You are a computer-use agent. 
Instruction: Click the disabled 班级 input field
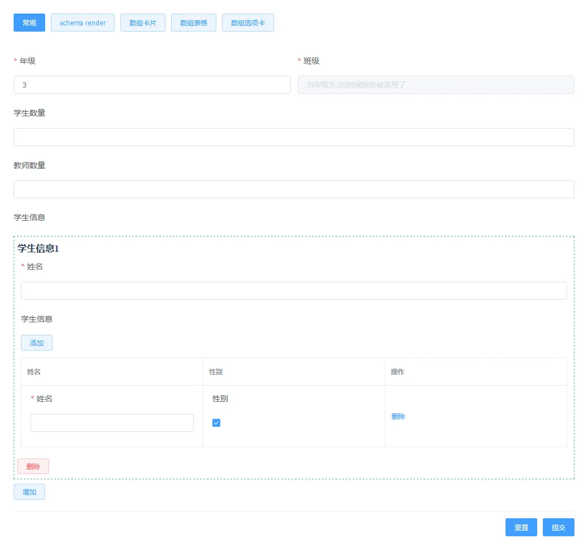(435, 85)
